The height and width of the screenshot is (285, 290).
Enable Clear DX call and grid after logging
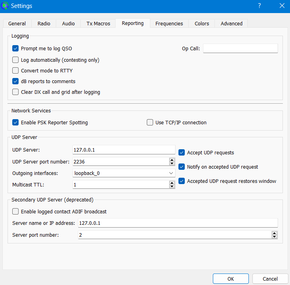click(15, 92)
